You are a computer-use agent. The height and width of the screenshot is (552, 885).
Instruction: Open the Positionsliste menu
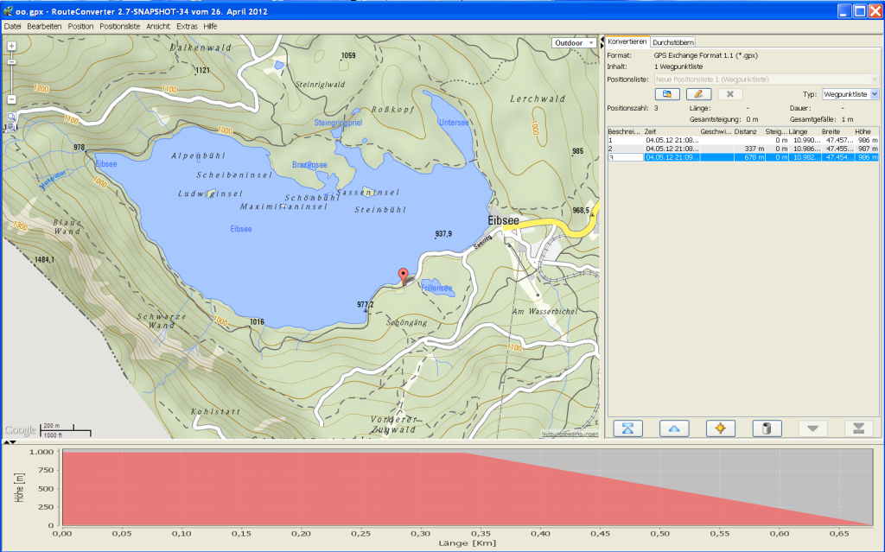pyautogui.click(x=119, y=27)
